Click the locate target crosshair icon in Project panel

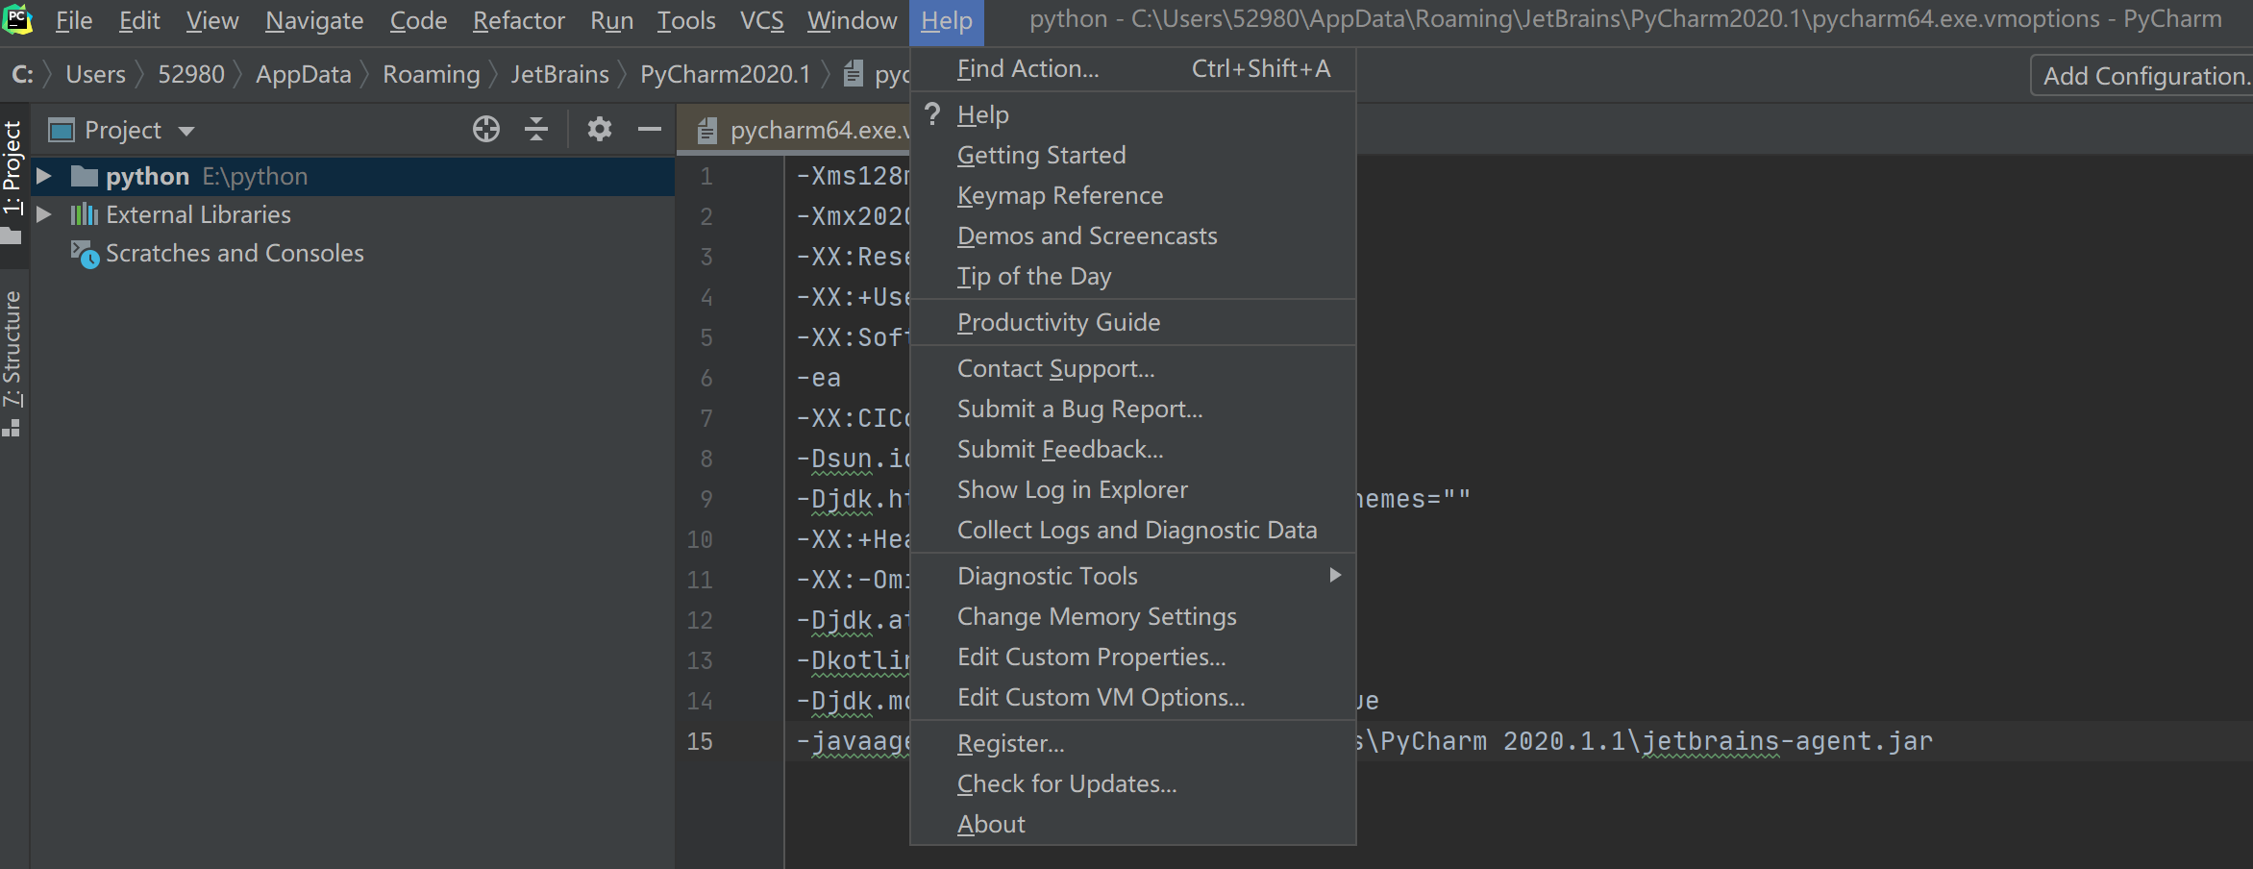[x=486, y=129]
